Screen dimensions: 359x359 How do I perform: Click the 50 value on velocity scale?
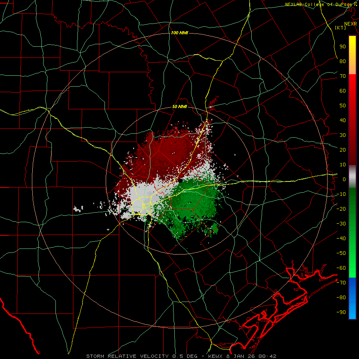coord(343,106)
